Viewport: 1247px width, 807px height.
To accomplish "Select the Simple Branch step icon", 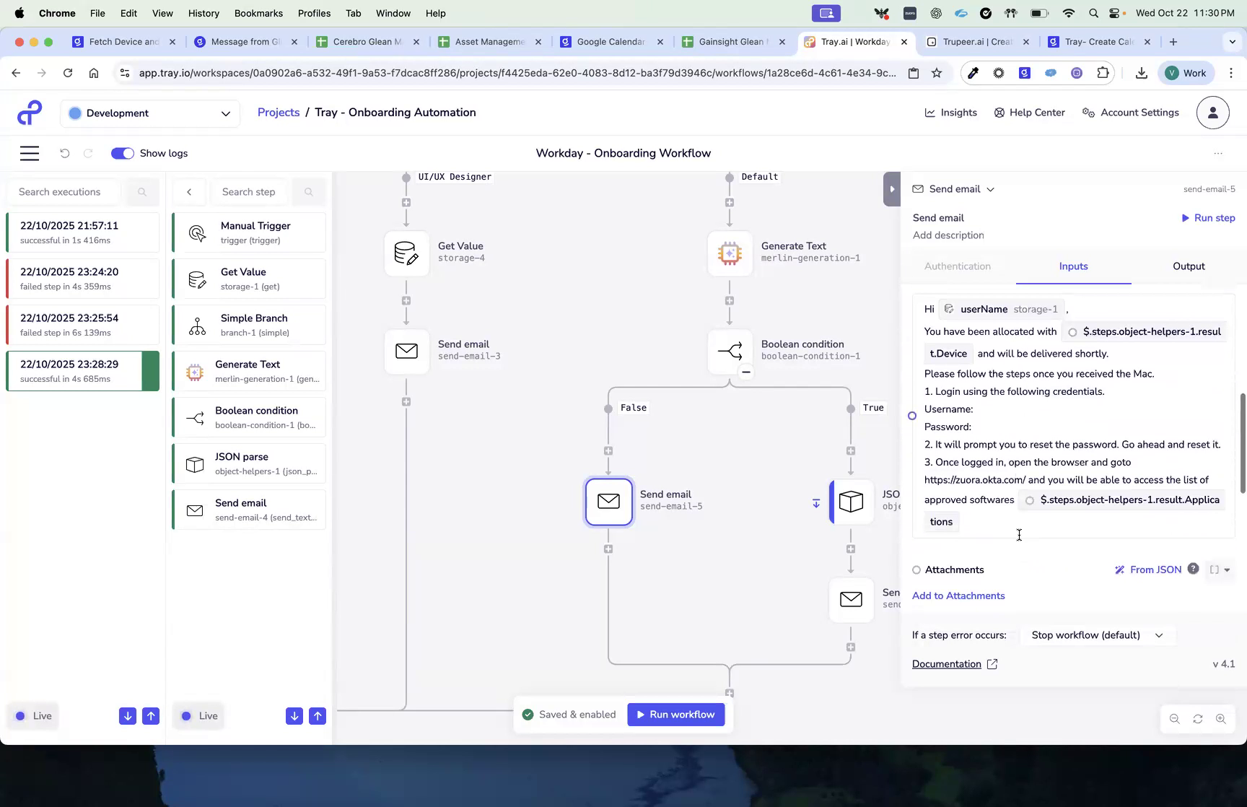I will click(196, 324).
